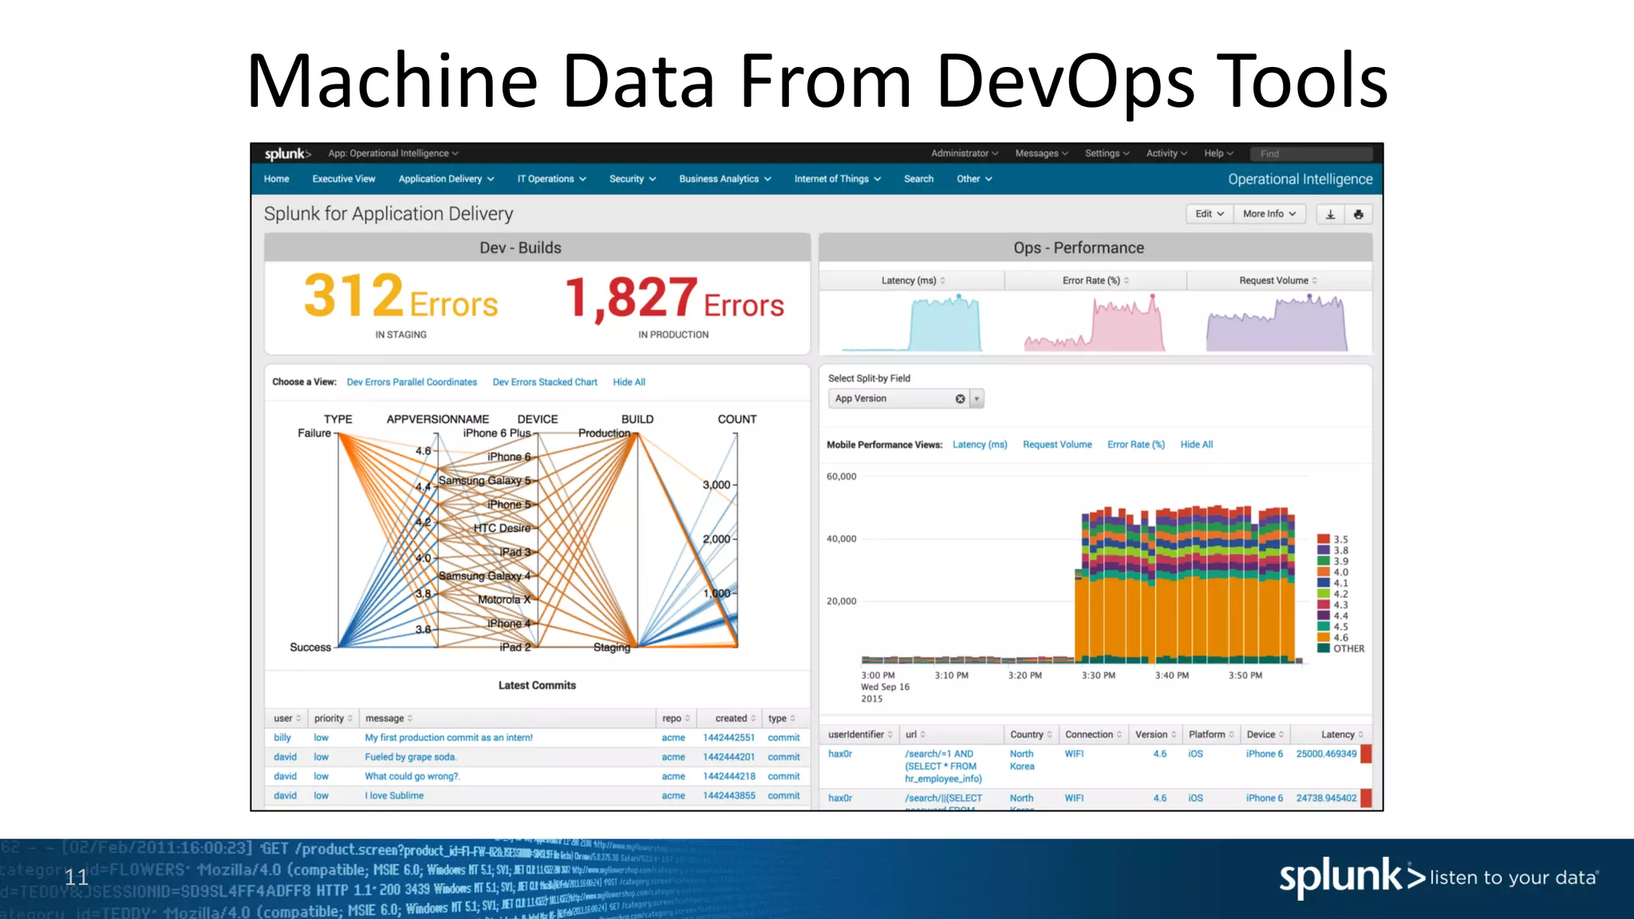Open the user link billy

tap(282, 738)
